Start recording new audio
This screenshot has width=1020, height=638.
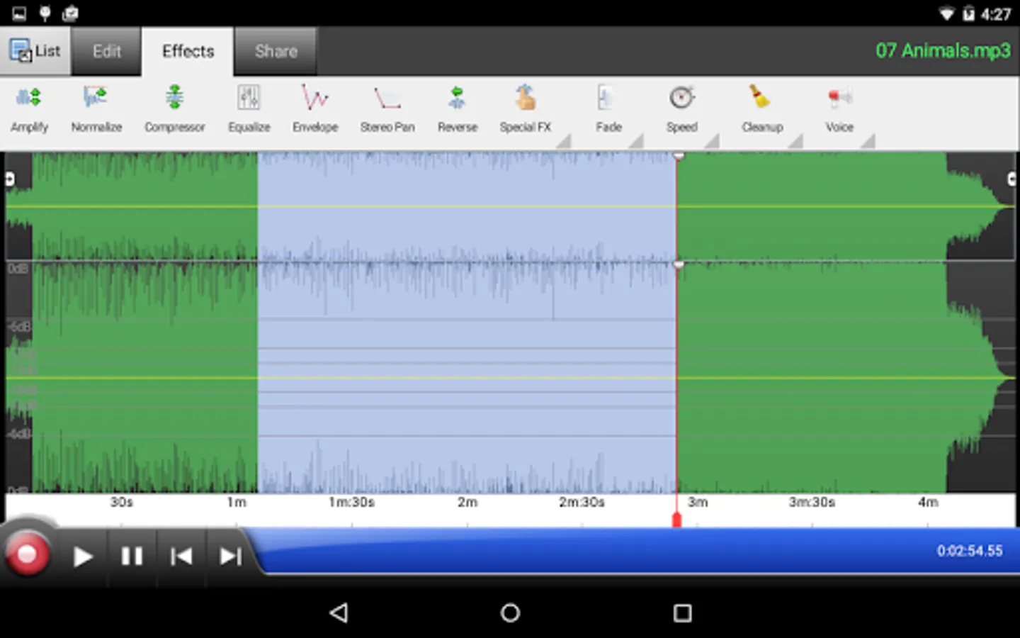(x=28, y=556)
